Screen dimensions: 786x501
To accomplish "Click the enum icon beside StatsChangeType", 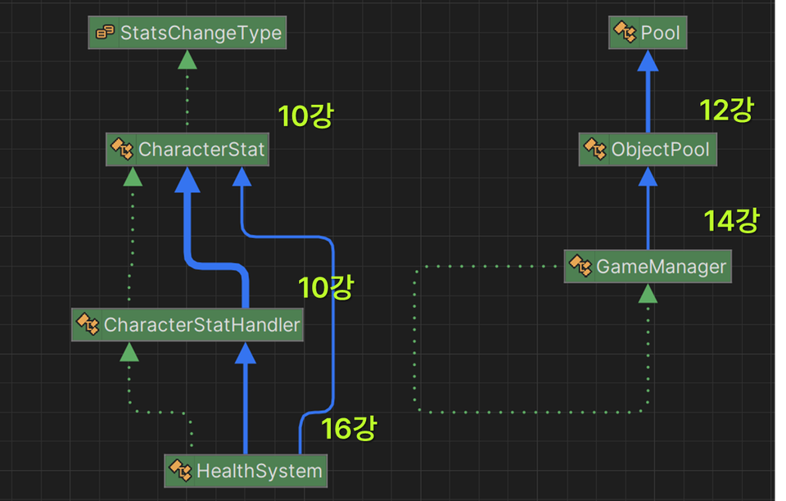I will pos(103,33).
